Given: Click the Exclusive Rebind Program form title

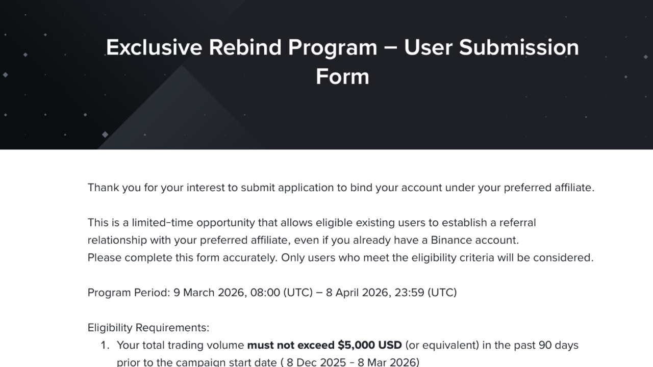Looking at the screenshot, I should 342,62.
